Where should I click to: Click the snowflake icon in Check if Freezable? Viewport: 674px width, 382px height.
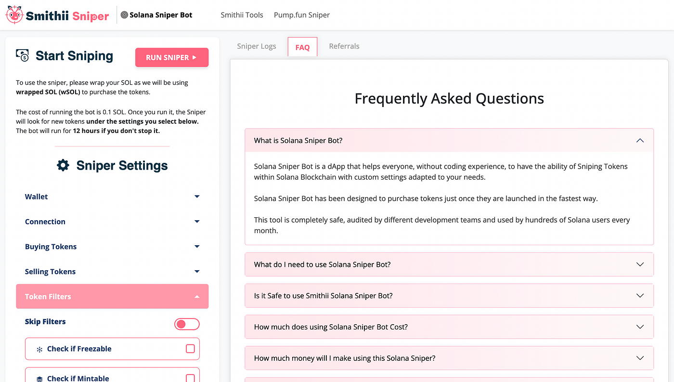tap(39, 349)
